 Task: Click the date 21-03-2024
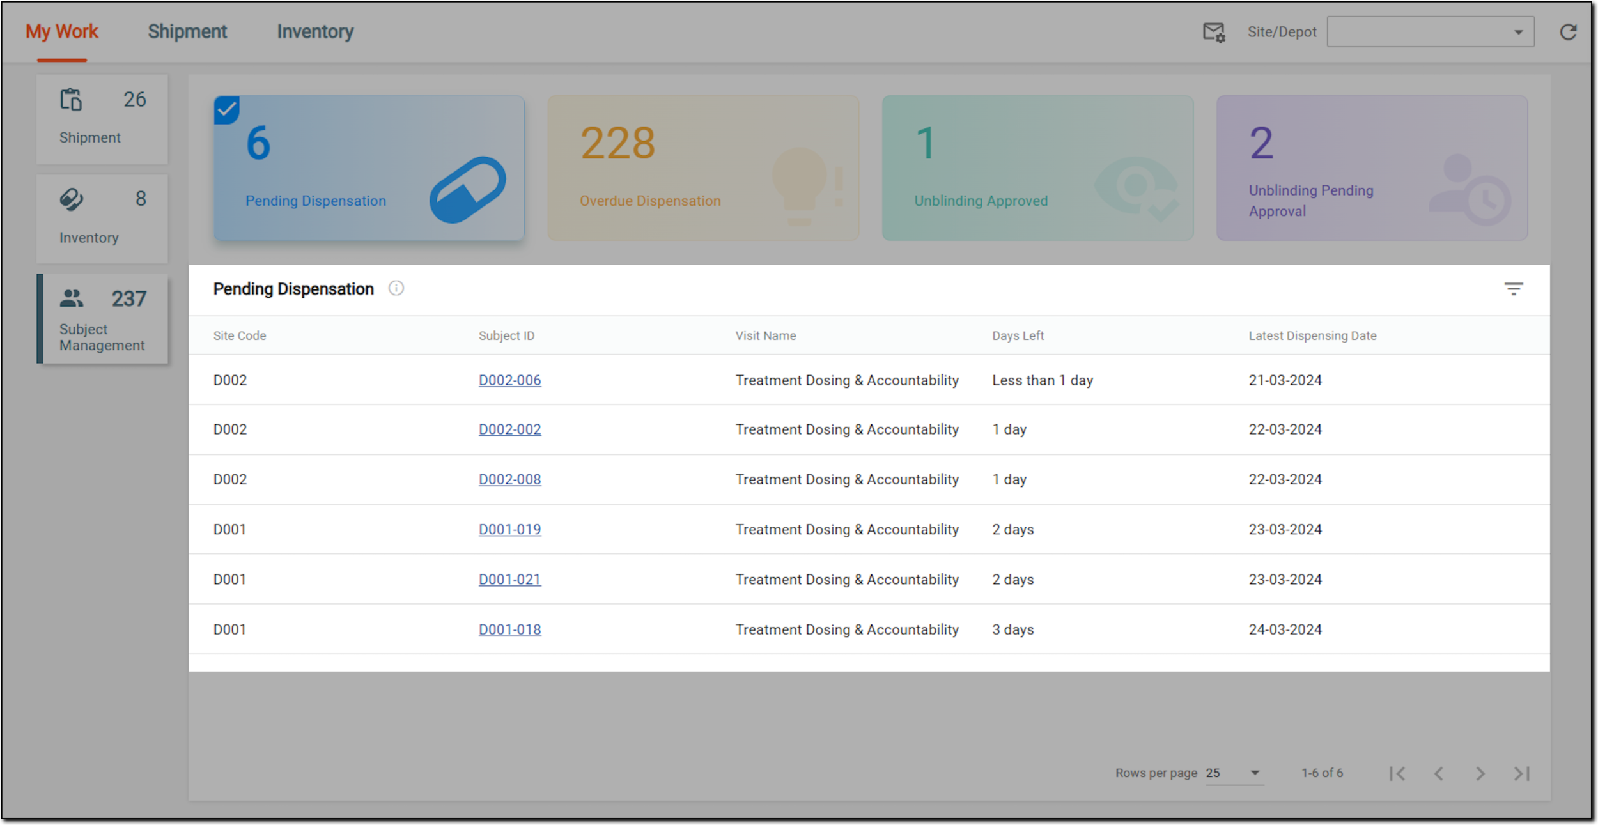click(x=1285, y=380)
